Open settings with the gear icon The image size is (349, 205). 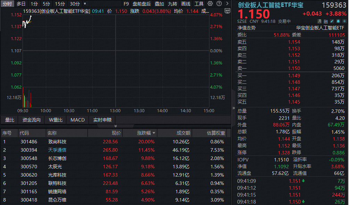[210, 3]
